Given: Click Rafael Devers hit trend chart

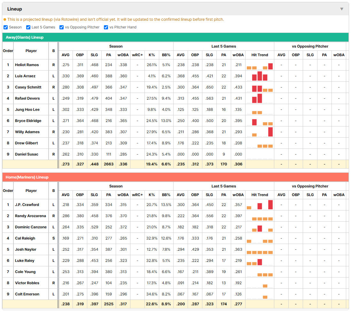Looking at the screenshot, I should pyautogui.click(x=260, y=99).
